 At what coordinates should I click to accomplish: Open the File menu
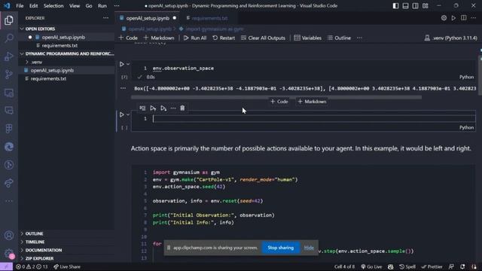pyautogui.click(x=20, y=6)
